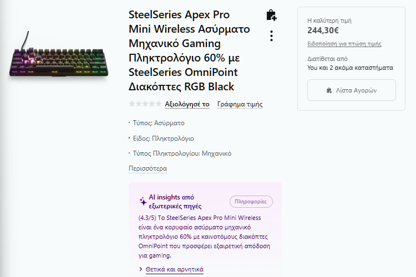Screen dimensions: 416x277
Task: Follow the "Ασύρματο" type link
Action: click(169, 123)
